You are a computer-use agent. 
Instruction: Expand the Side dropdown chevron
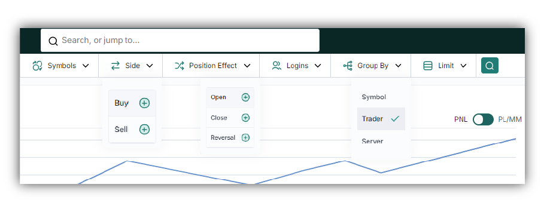tap(150, 66)
